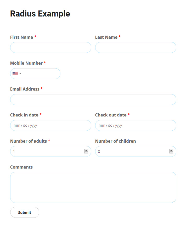Increase the number of adults

[86, 150]
